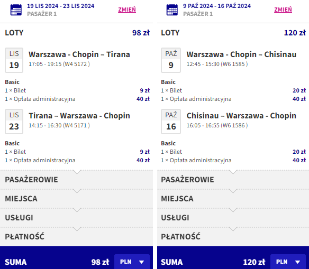
Task: Click the calendar icon for 9 PAŹ dates
Action: coord(172,10)
